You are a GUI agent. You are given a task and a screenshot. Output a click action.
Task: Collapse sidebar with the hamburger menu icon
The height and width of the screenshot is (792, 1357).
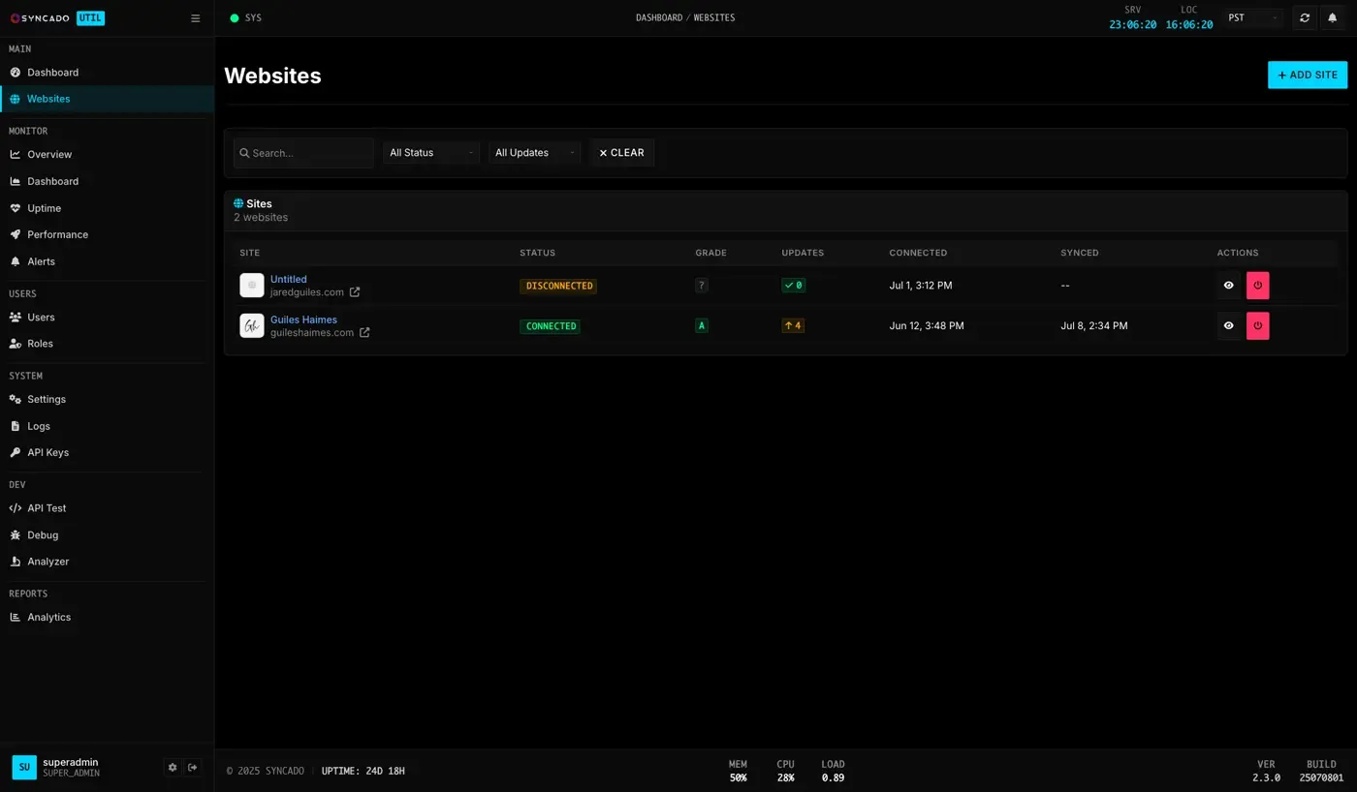click(195, 18)
